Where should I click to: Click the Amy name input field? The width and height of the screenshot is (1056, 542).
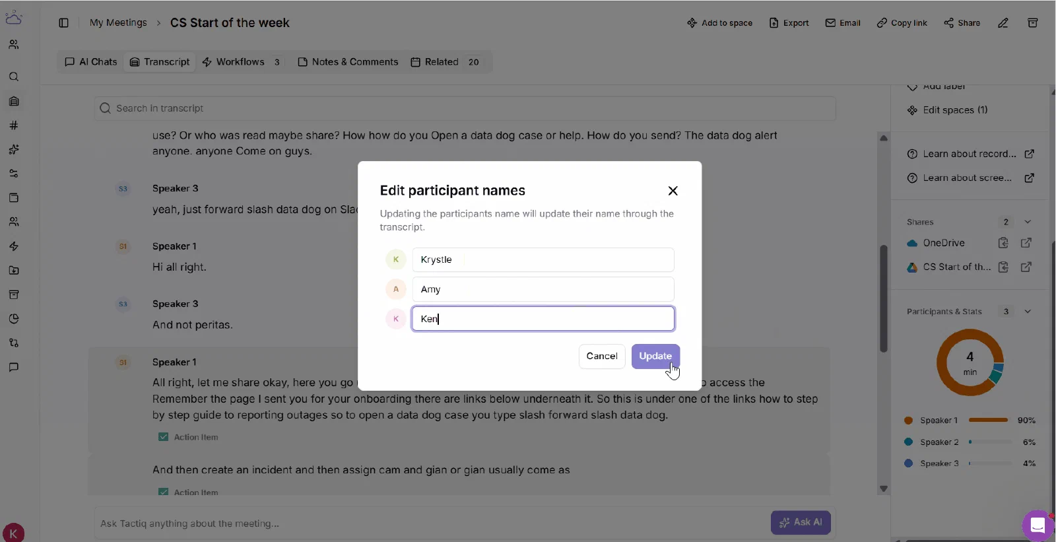click(x=543, y=289)
